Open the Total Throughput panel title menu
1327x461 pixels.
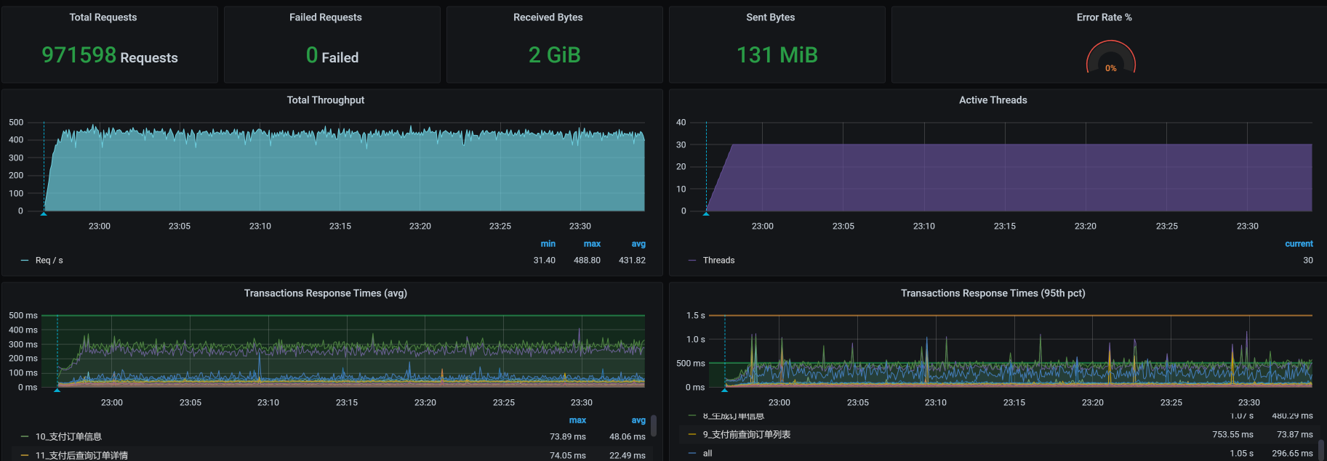click(325, 100)
